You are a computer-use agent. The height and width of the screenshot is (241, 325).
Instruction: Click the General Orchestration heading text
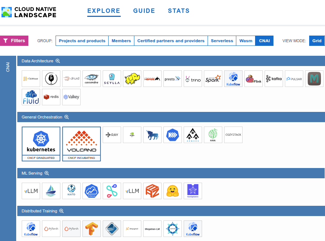click(x=42, y=117)
